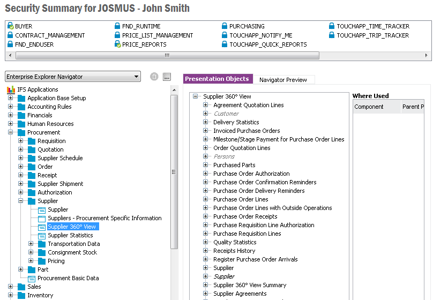This screenshot has height=300, width=433.
Task: Select Delivery Statistics item
Action: pos(236,122)
